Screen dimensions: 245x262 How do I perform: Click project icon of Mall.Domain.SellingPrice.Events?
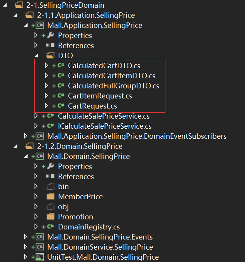pyautogui.click(x=40, y=237)
